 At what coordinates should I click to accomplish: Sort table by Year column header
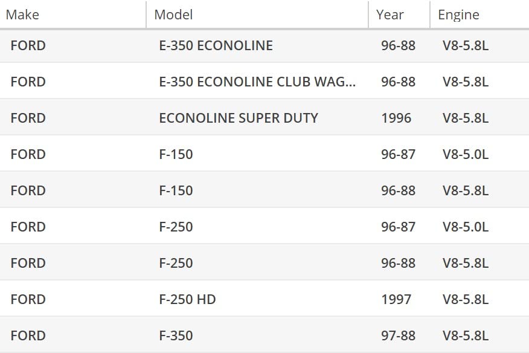point(390,15)
